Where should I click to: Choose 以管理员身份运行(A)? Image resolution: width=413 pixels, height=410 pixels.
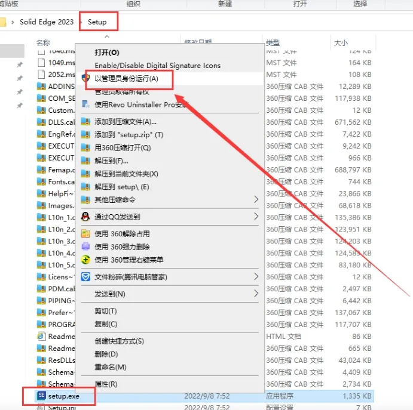[127, 78]
